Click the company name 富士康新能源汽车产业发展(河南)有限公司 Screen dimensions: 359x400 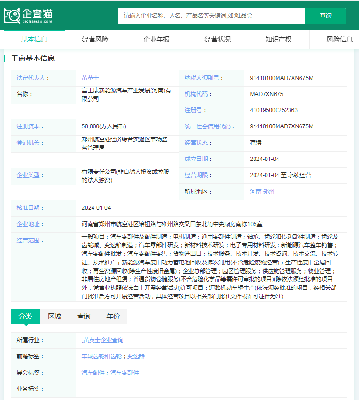[x=127, y=95]
